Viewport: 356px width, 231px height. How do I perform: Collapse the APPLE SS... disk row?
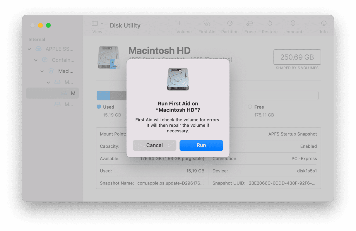point(29,49)
